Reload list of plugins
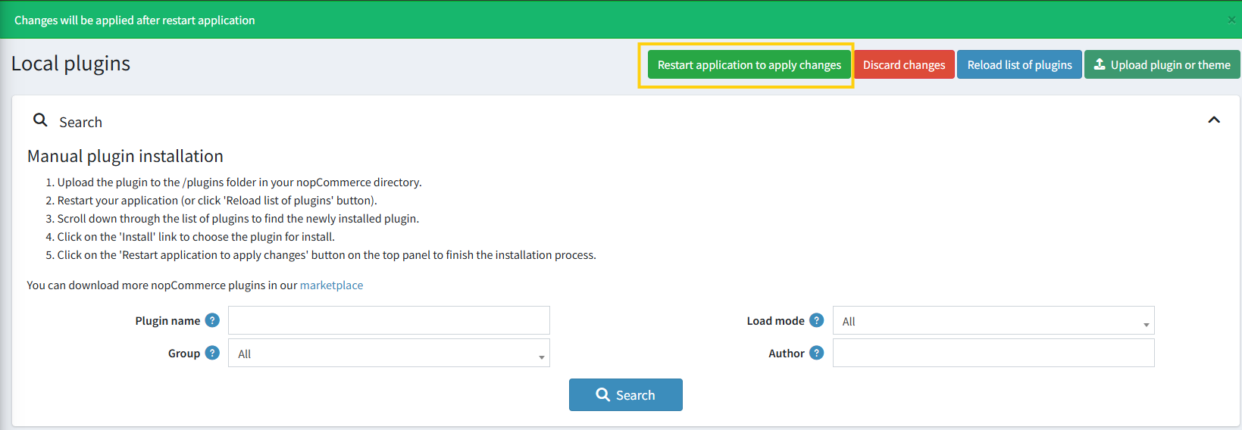The height and width of the screenshot is (430, 1242). 1019,65
